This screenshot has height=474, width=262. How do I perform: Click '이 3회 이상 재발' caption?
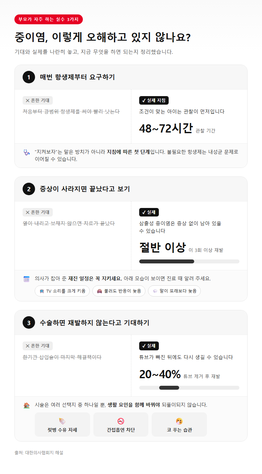(x=206, y=250)
